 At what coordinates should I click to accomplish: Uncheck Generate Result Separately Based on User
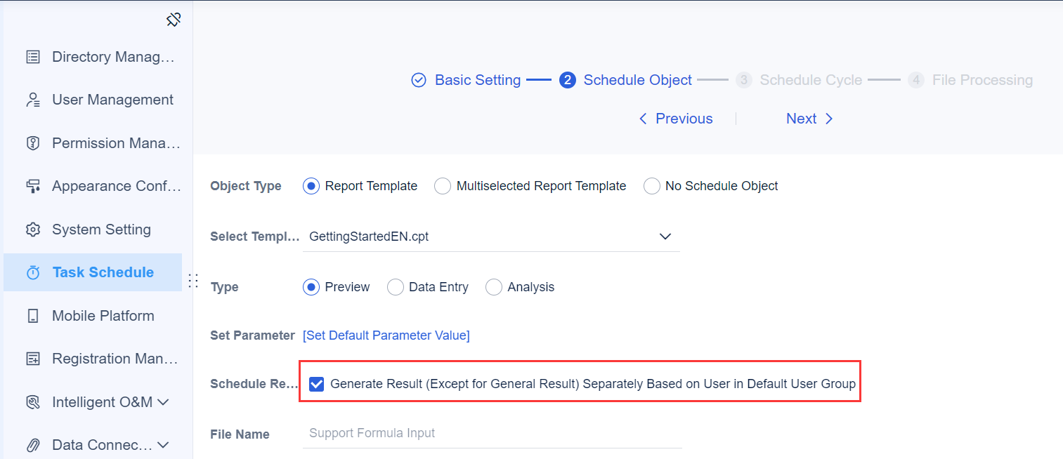(317, 383)
